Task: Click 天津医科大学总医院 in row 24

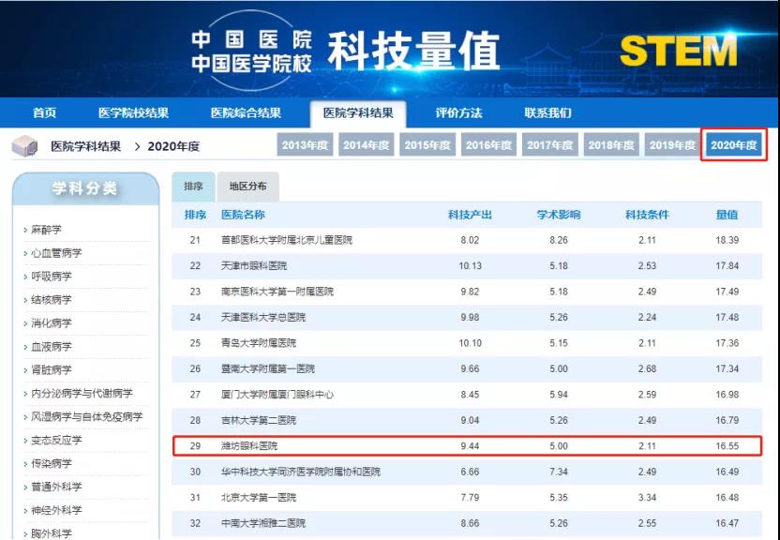Action: tap(263, 317)
